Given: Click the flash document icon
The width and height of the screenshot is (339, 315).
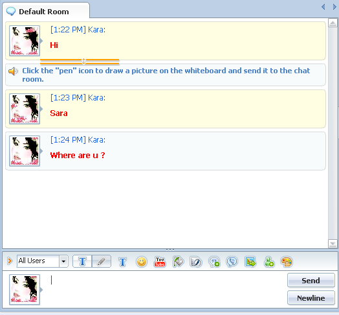Looking at the screenshot, I should tap(195, 262).
